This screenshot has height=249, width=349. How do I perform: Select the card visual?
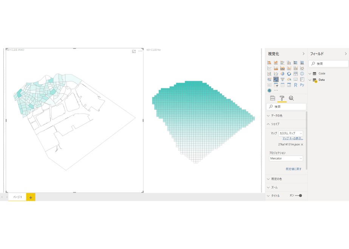pyautogui.click(x=295, y=79)
